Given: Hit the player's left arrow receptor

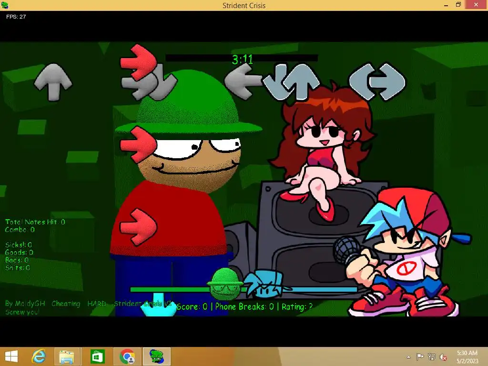Looking at the screenshot, I should 361,82.
